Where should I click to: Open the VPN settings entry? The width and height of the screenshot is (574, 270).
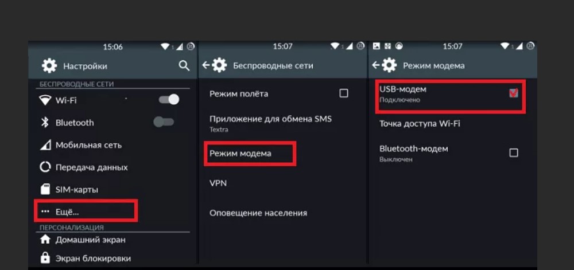(x=218, y=183)
